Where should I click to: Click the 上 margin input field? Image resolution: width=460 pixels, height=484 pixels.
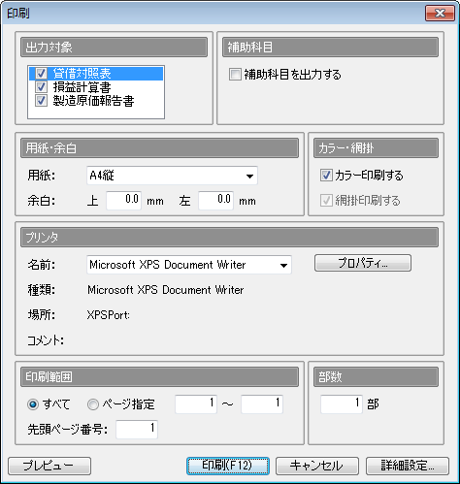(x=123, y=200)
